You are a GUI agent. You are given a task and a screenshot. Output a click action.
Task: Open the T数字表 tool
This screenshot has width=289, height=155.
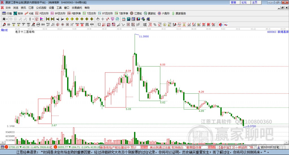[x=121, y=14]
